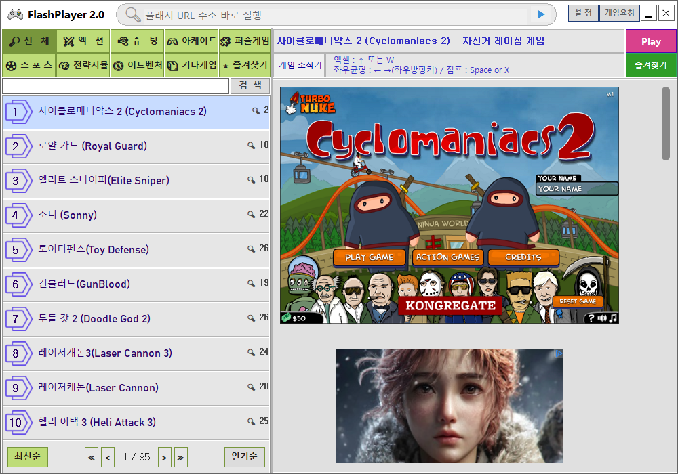Jump to last page with » button
The width and height of the screenshot is (678, 474).
(x=181, y=457)
